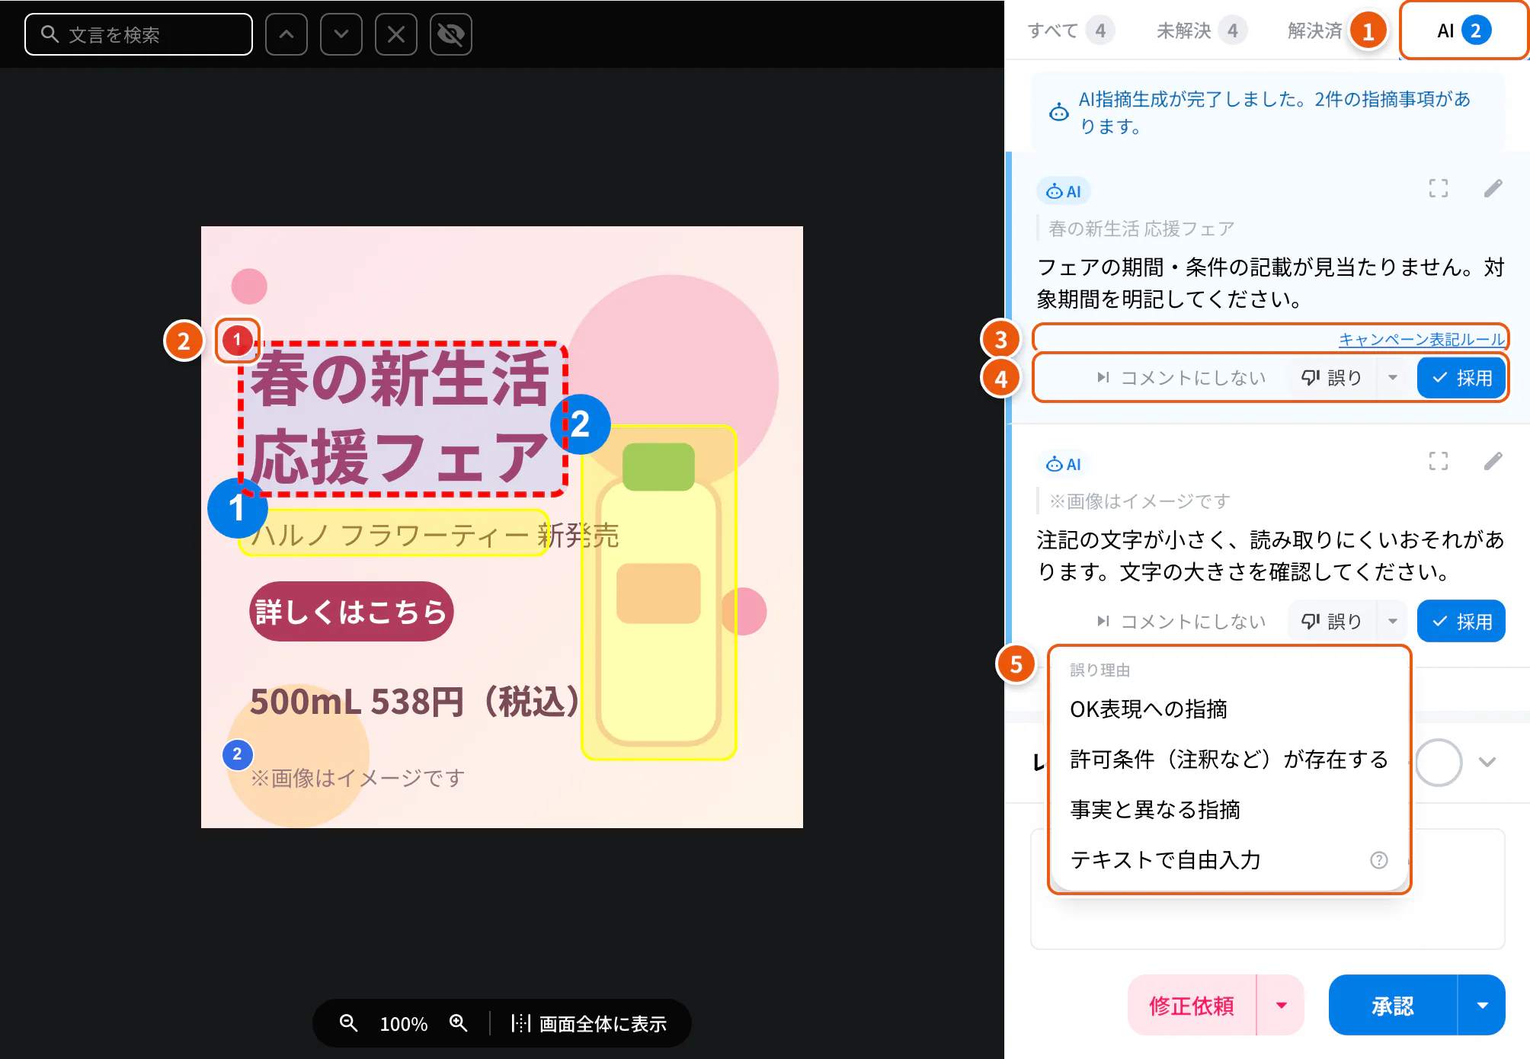
Task: Click 画面全体に表示 to fit the screen
Action: (589, 1023)
